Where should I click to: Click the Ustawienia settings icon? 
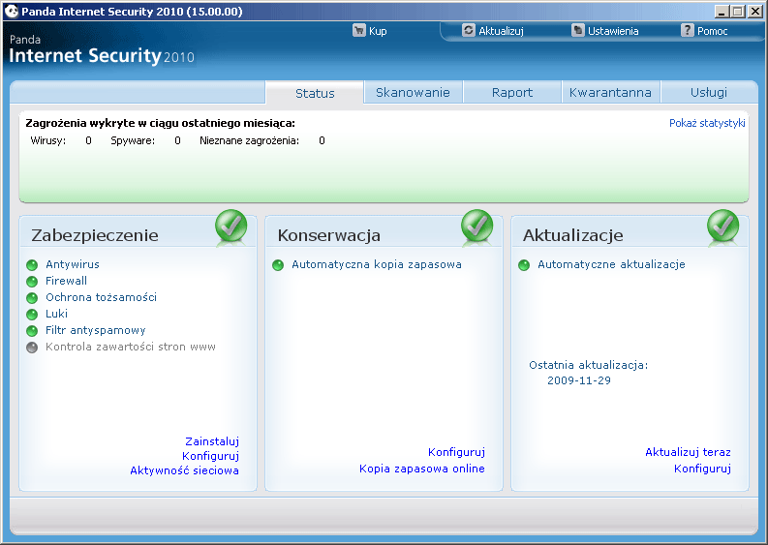tap(578, 30)
